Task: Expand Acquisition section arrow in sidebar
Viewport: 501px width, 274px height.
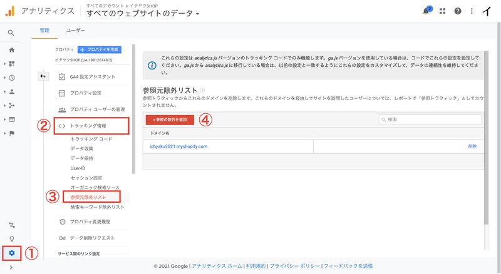Action: click(5, 105)
